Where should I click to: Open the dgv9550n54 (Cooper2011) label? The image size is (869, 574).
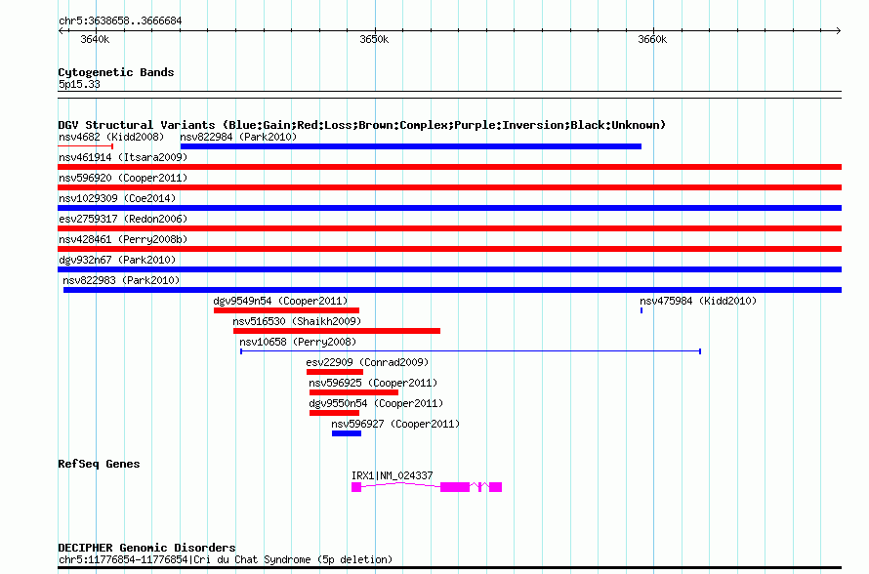point(376,403)
